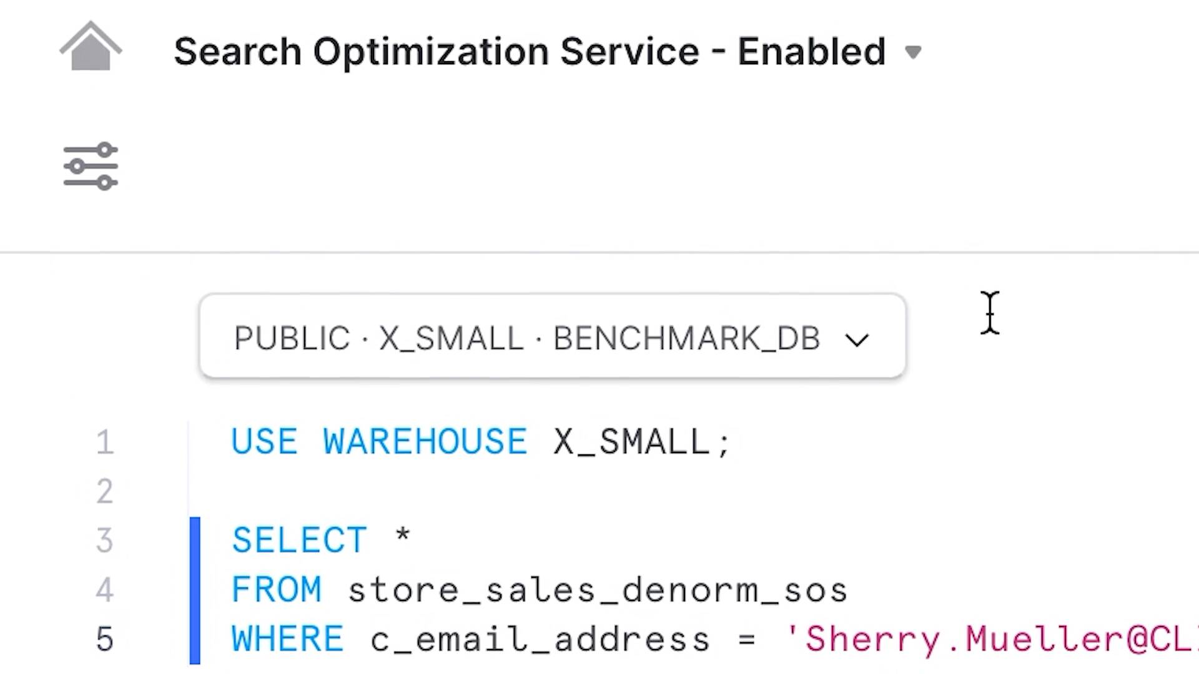
Task: Click line number 1 in the gutter
Action: [105, 442]
